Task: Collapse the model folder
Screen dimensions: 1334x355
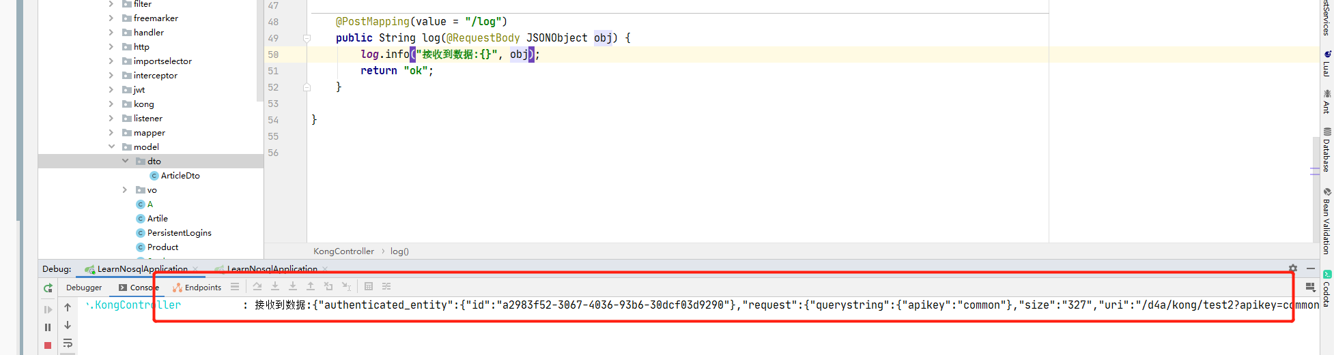Action: tap(111, 147)
